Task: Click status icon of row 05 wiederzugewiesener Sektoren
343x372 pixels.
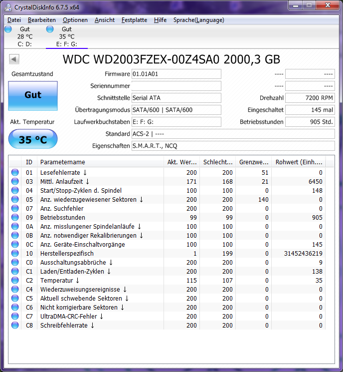Action: point(15,199)
